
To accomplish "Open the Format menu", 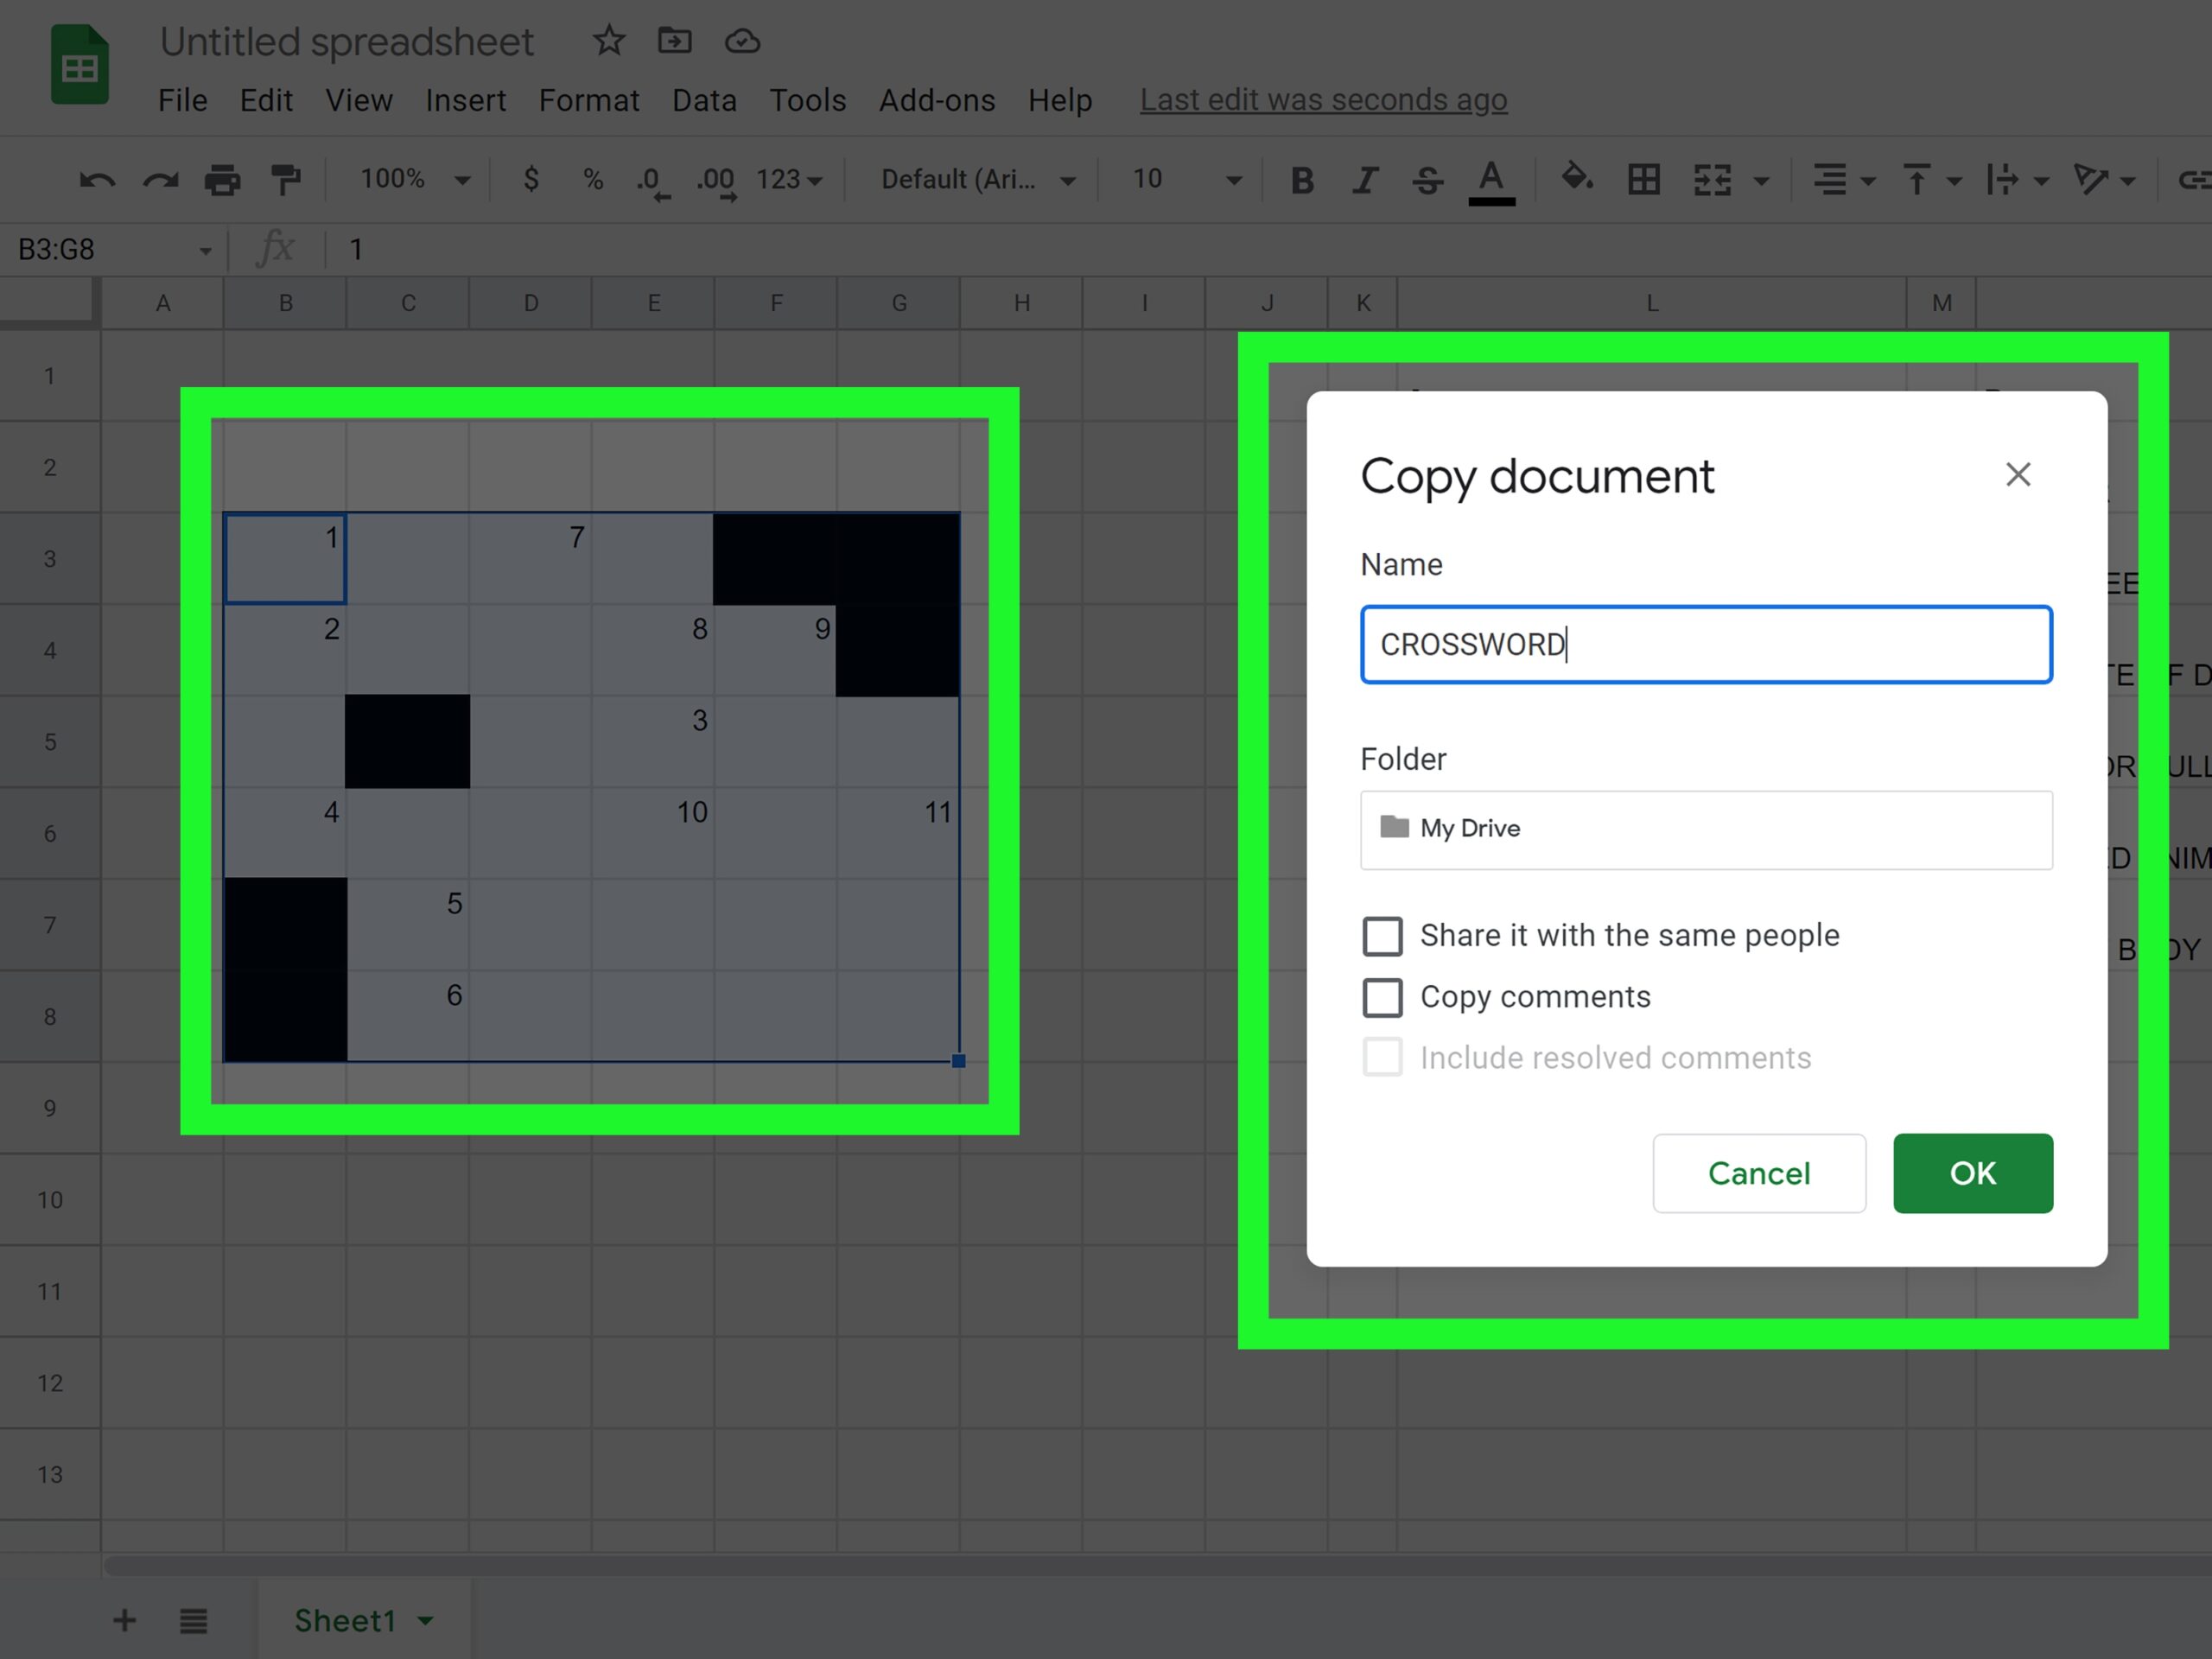I will point(589,100).
